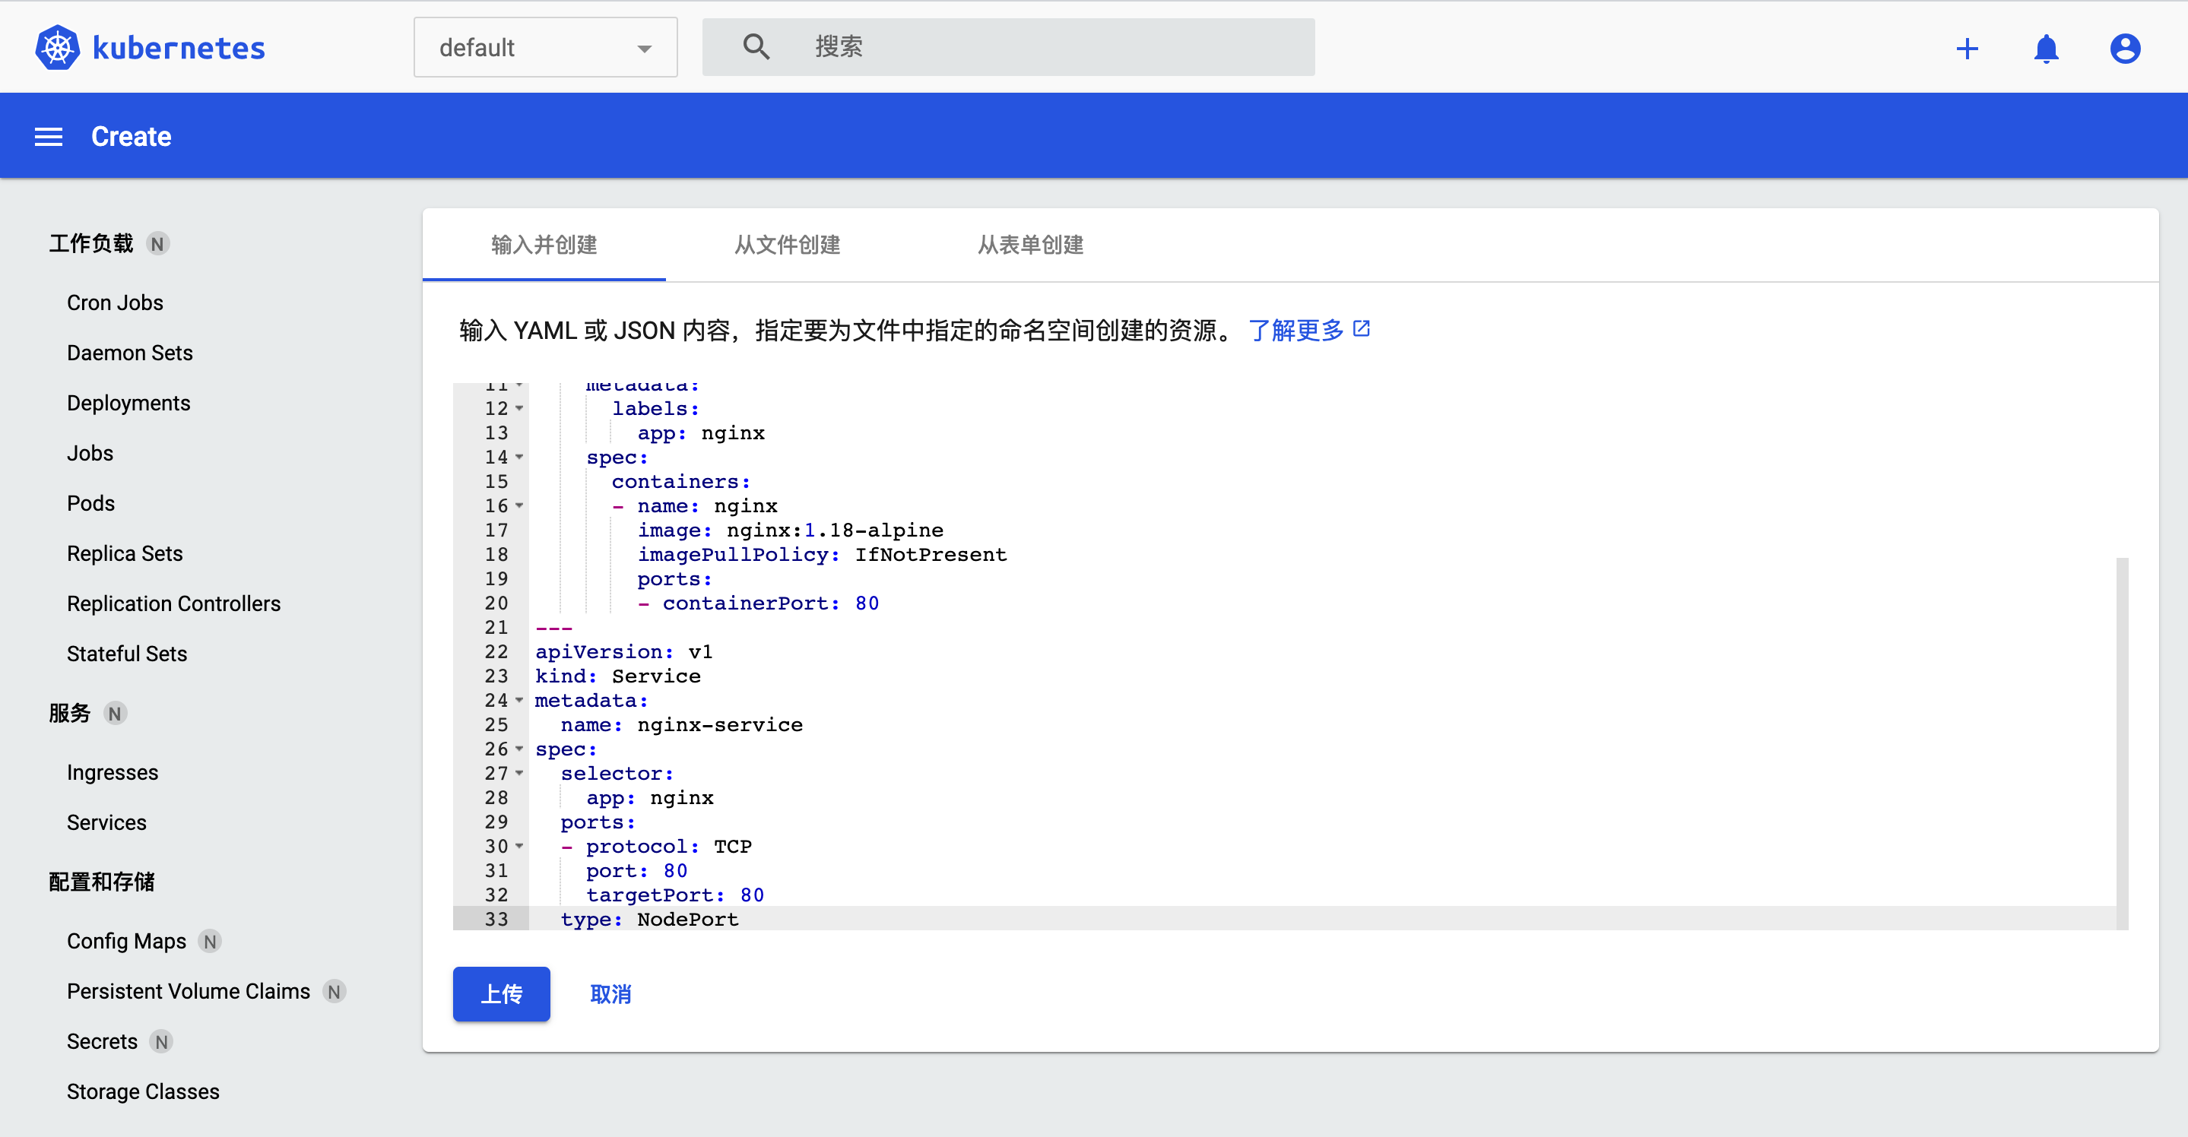This screenshot has width=2188, height=1137.
Task: Click the Kubernetes logo icon
Action: click(x=57, y=48)
